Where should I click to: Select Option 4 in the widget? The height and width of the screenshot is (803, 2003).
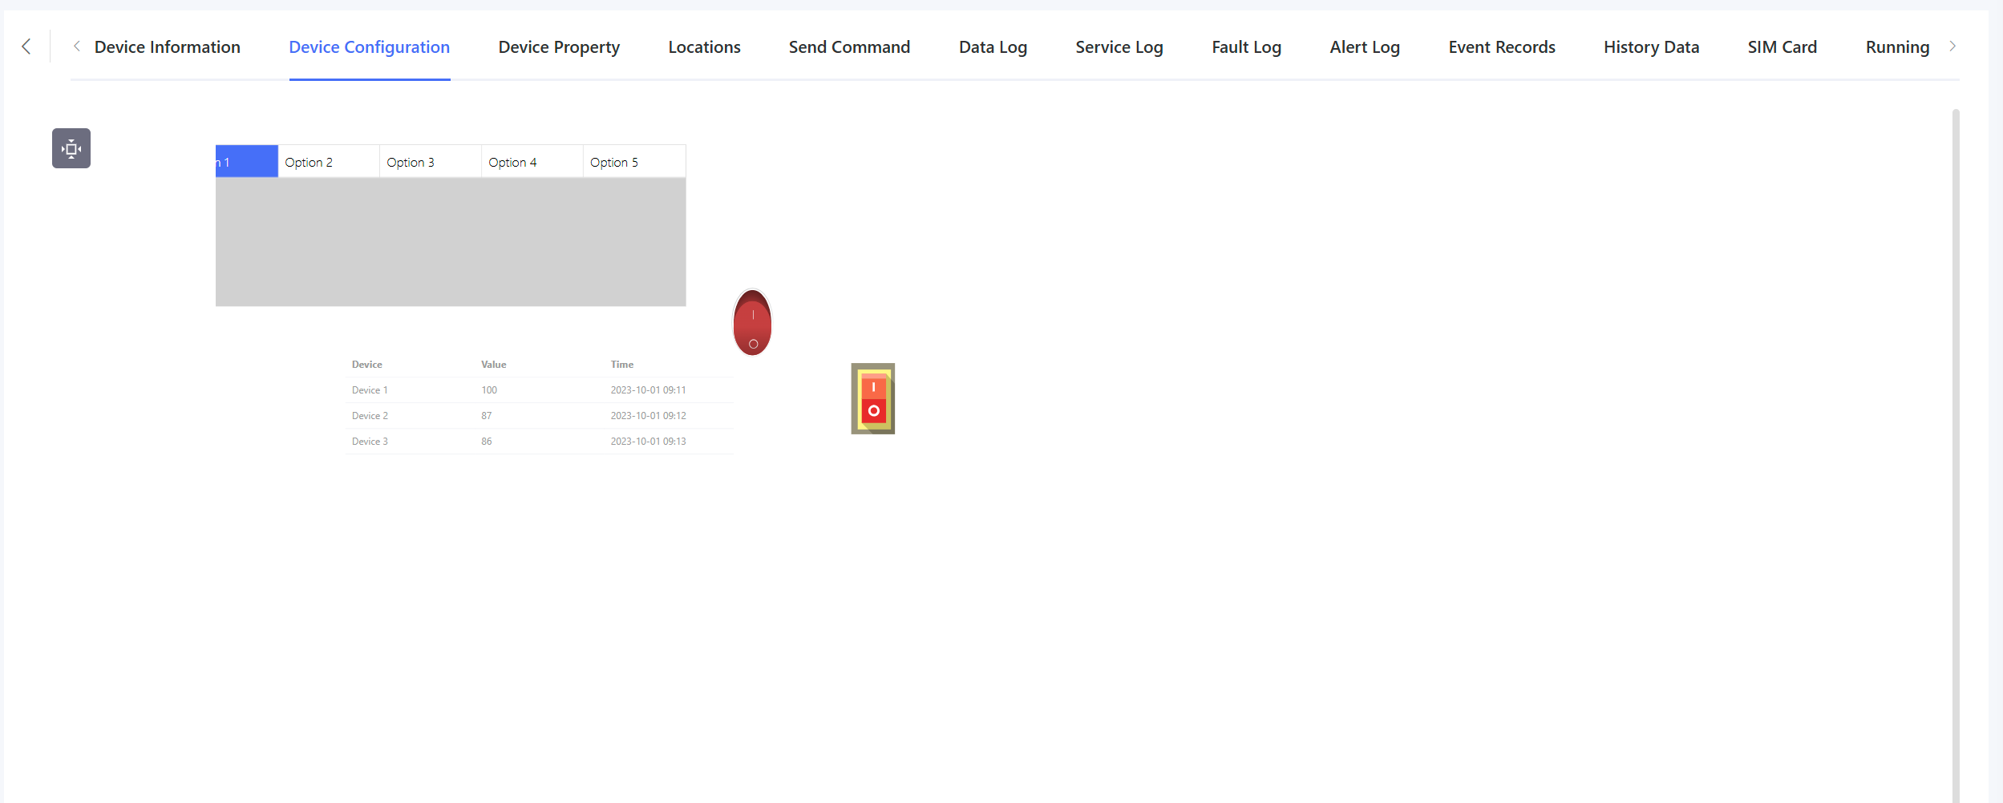pos(532,162)
